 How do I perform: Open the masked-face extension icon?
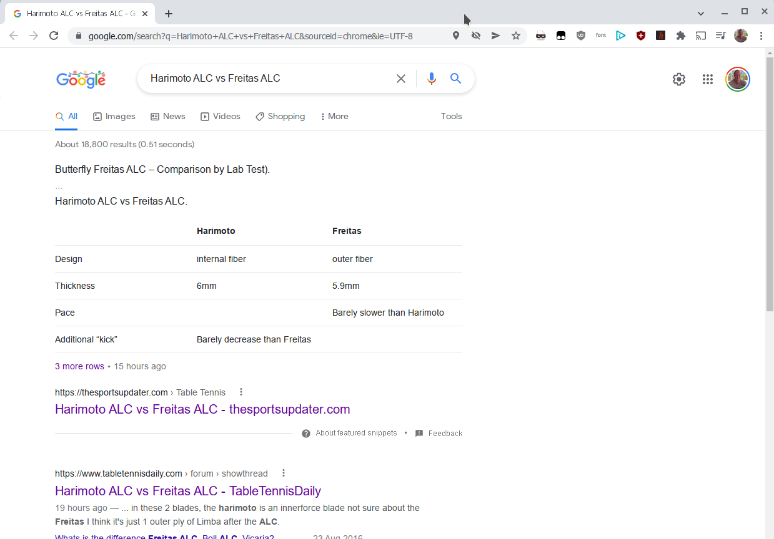point(541,36)
